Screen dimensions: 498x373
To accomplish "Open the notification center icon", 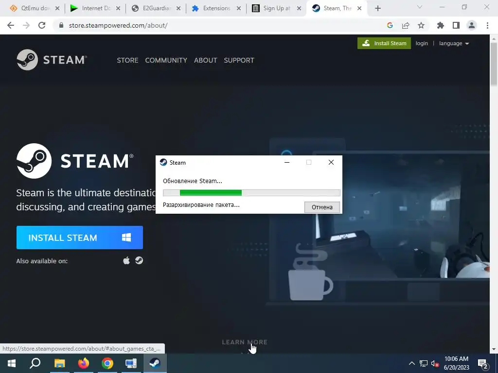I will pyautogui.click(x=483, y=364).
